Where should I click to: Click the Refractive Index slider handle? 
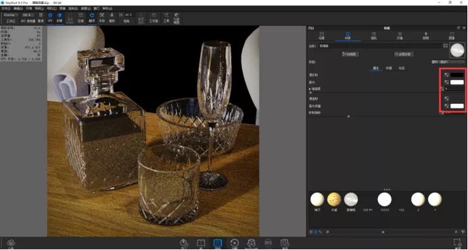[x=348, y=117]
